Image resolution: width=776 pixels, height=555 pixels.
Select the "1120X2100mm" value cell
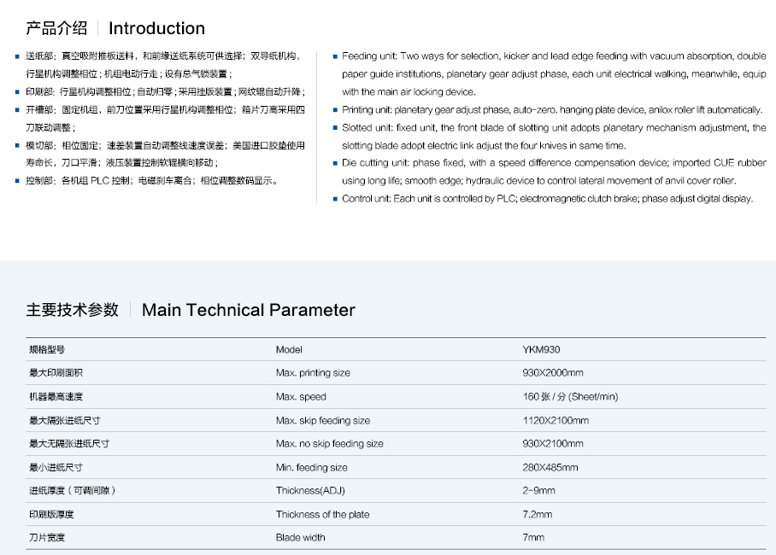(x=556, y=420)
